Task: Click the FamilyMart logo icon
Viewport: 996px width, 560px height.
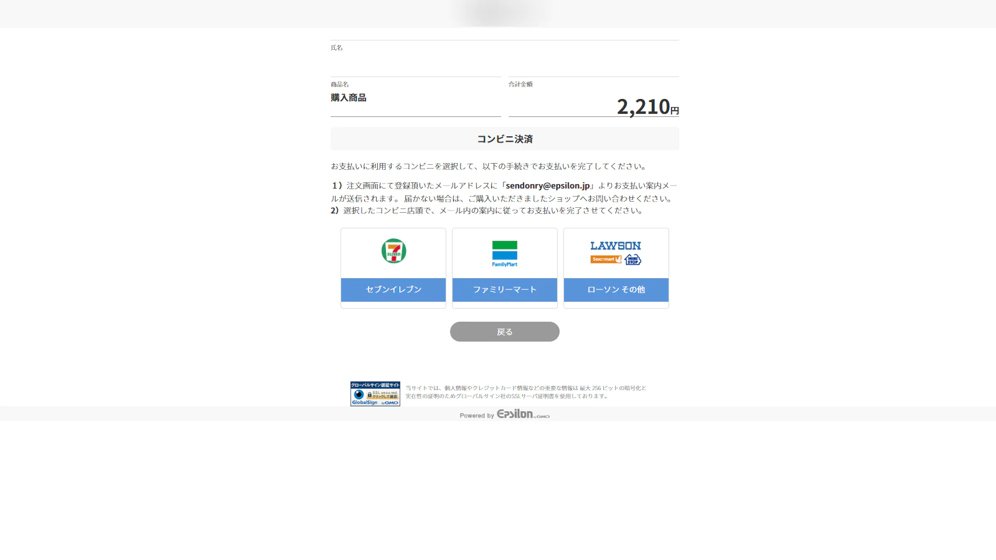Action: [505, 254]
